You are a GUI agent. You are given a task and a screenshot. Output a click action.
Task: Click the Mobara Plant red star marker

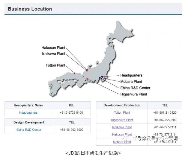click(x=104, y=78)
